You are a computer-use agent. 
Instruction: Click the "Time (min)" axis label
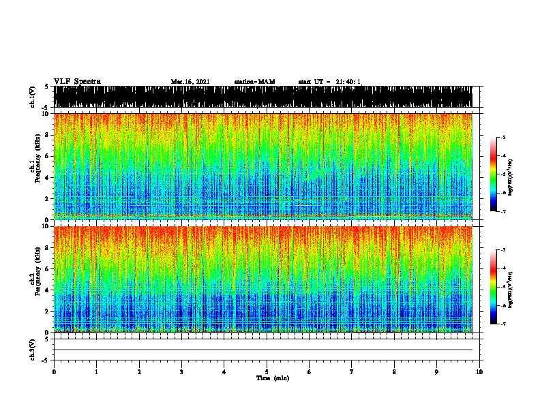[x=273, y=378]
